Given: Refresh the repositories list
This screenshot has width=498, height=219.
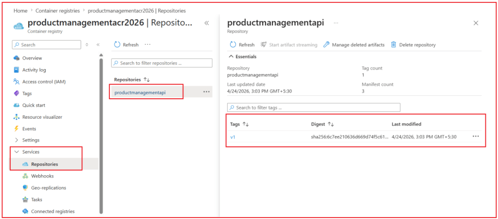Looking at the screenshot, I should (x=126, y=45).
